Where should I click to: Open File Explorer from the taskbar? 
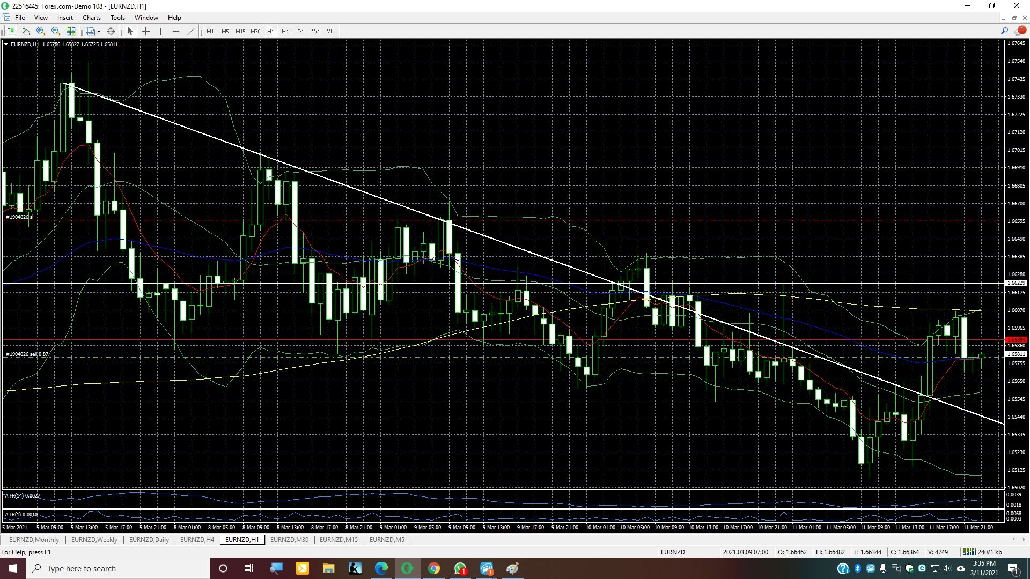click(328, 568)
